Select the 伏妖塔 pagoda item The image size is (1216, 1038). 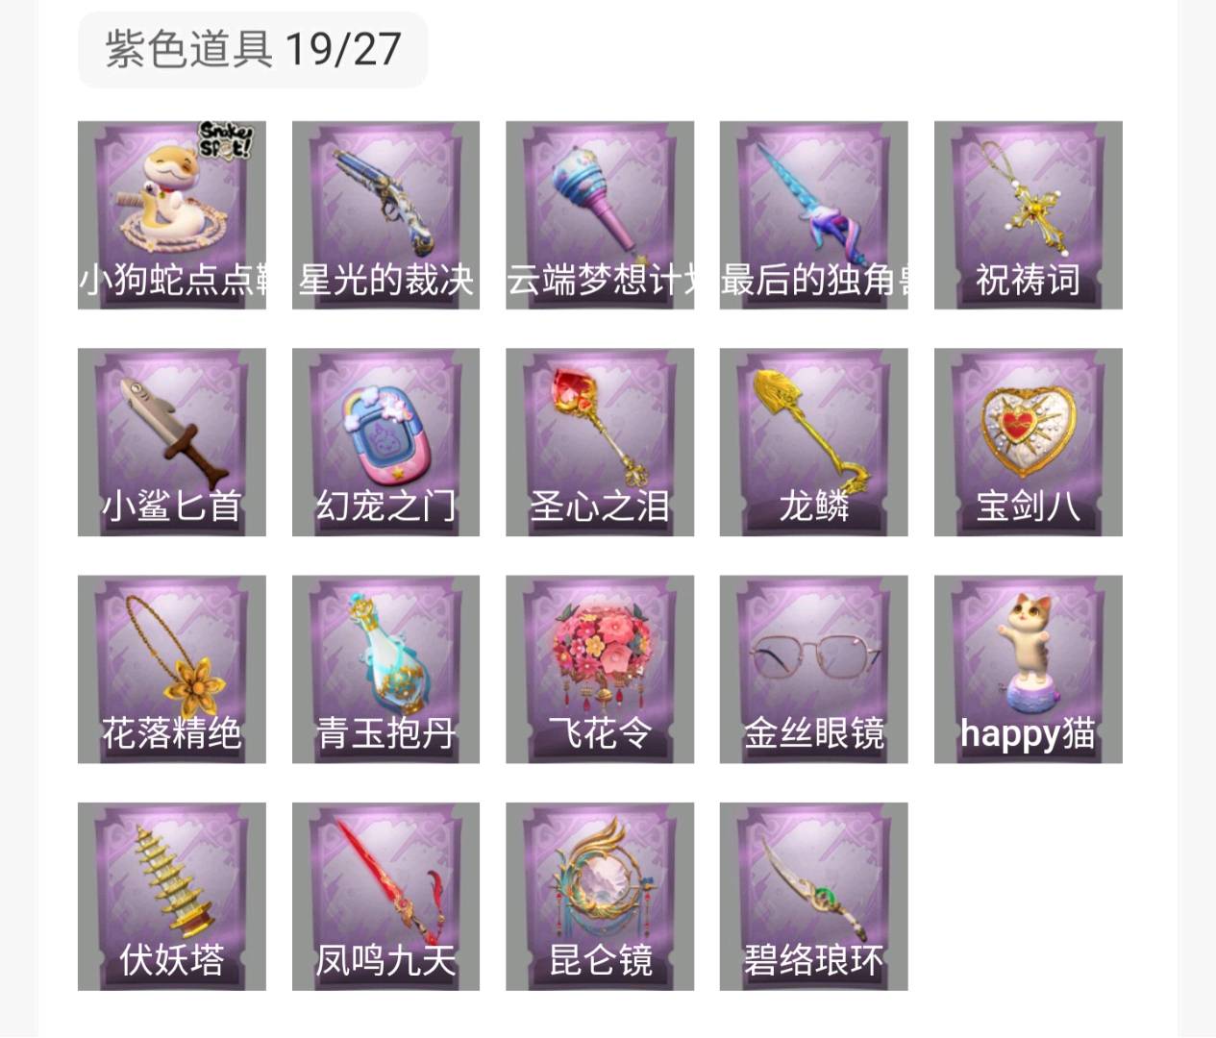tap(172, 897)
